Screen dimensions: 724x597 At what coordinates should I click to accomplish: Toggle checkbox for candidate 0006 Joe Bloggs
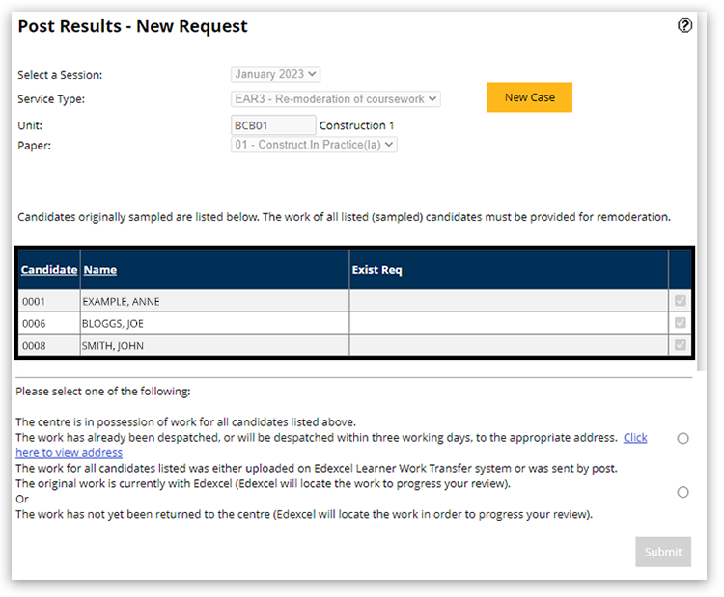[x=681, y=323]
